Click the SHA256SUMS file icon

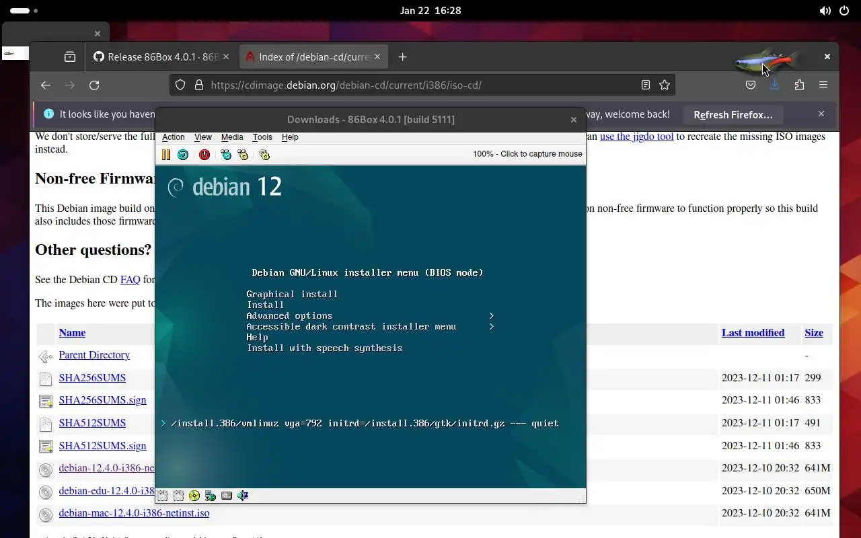pos(45,379)
